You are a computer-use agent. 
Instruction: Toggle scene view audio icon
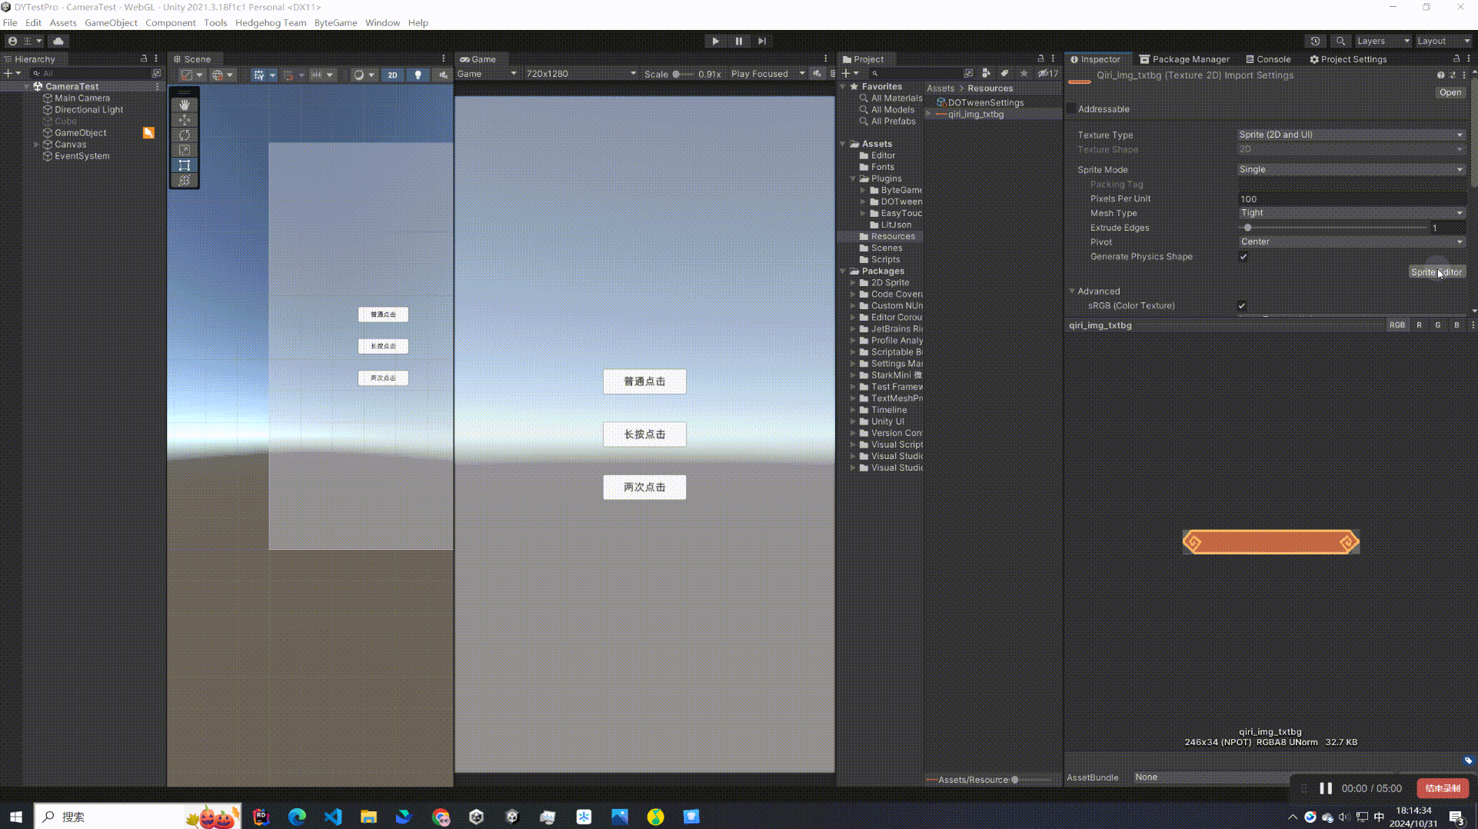click(x=443, y=75)
